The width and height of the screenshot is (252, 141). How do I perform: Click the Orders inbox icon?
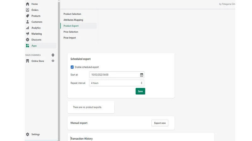[27, 10]
